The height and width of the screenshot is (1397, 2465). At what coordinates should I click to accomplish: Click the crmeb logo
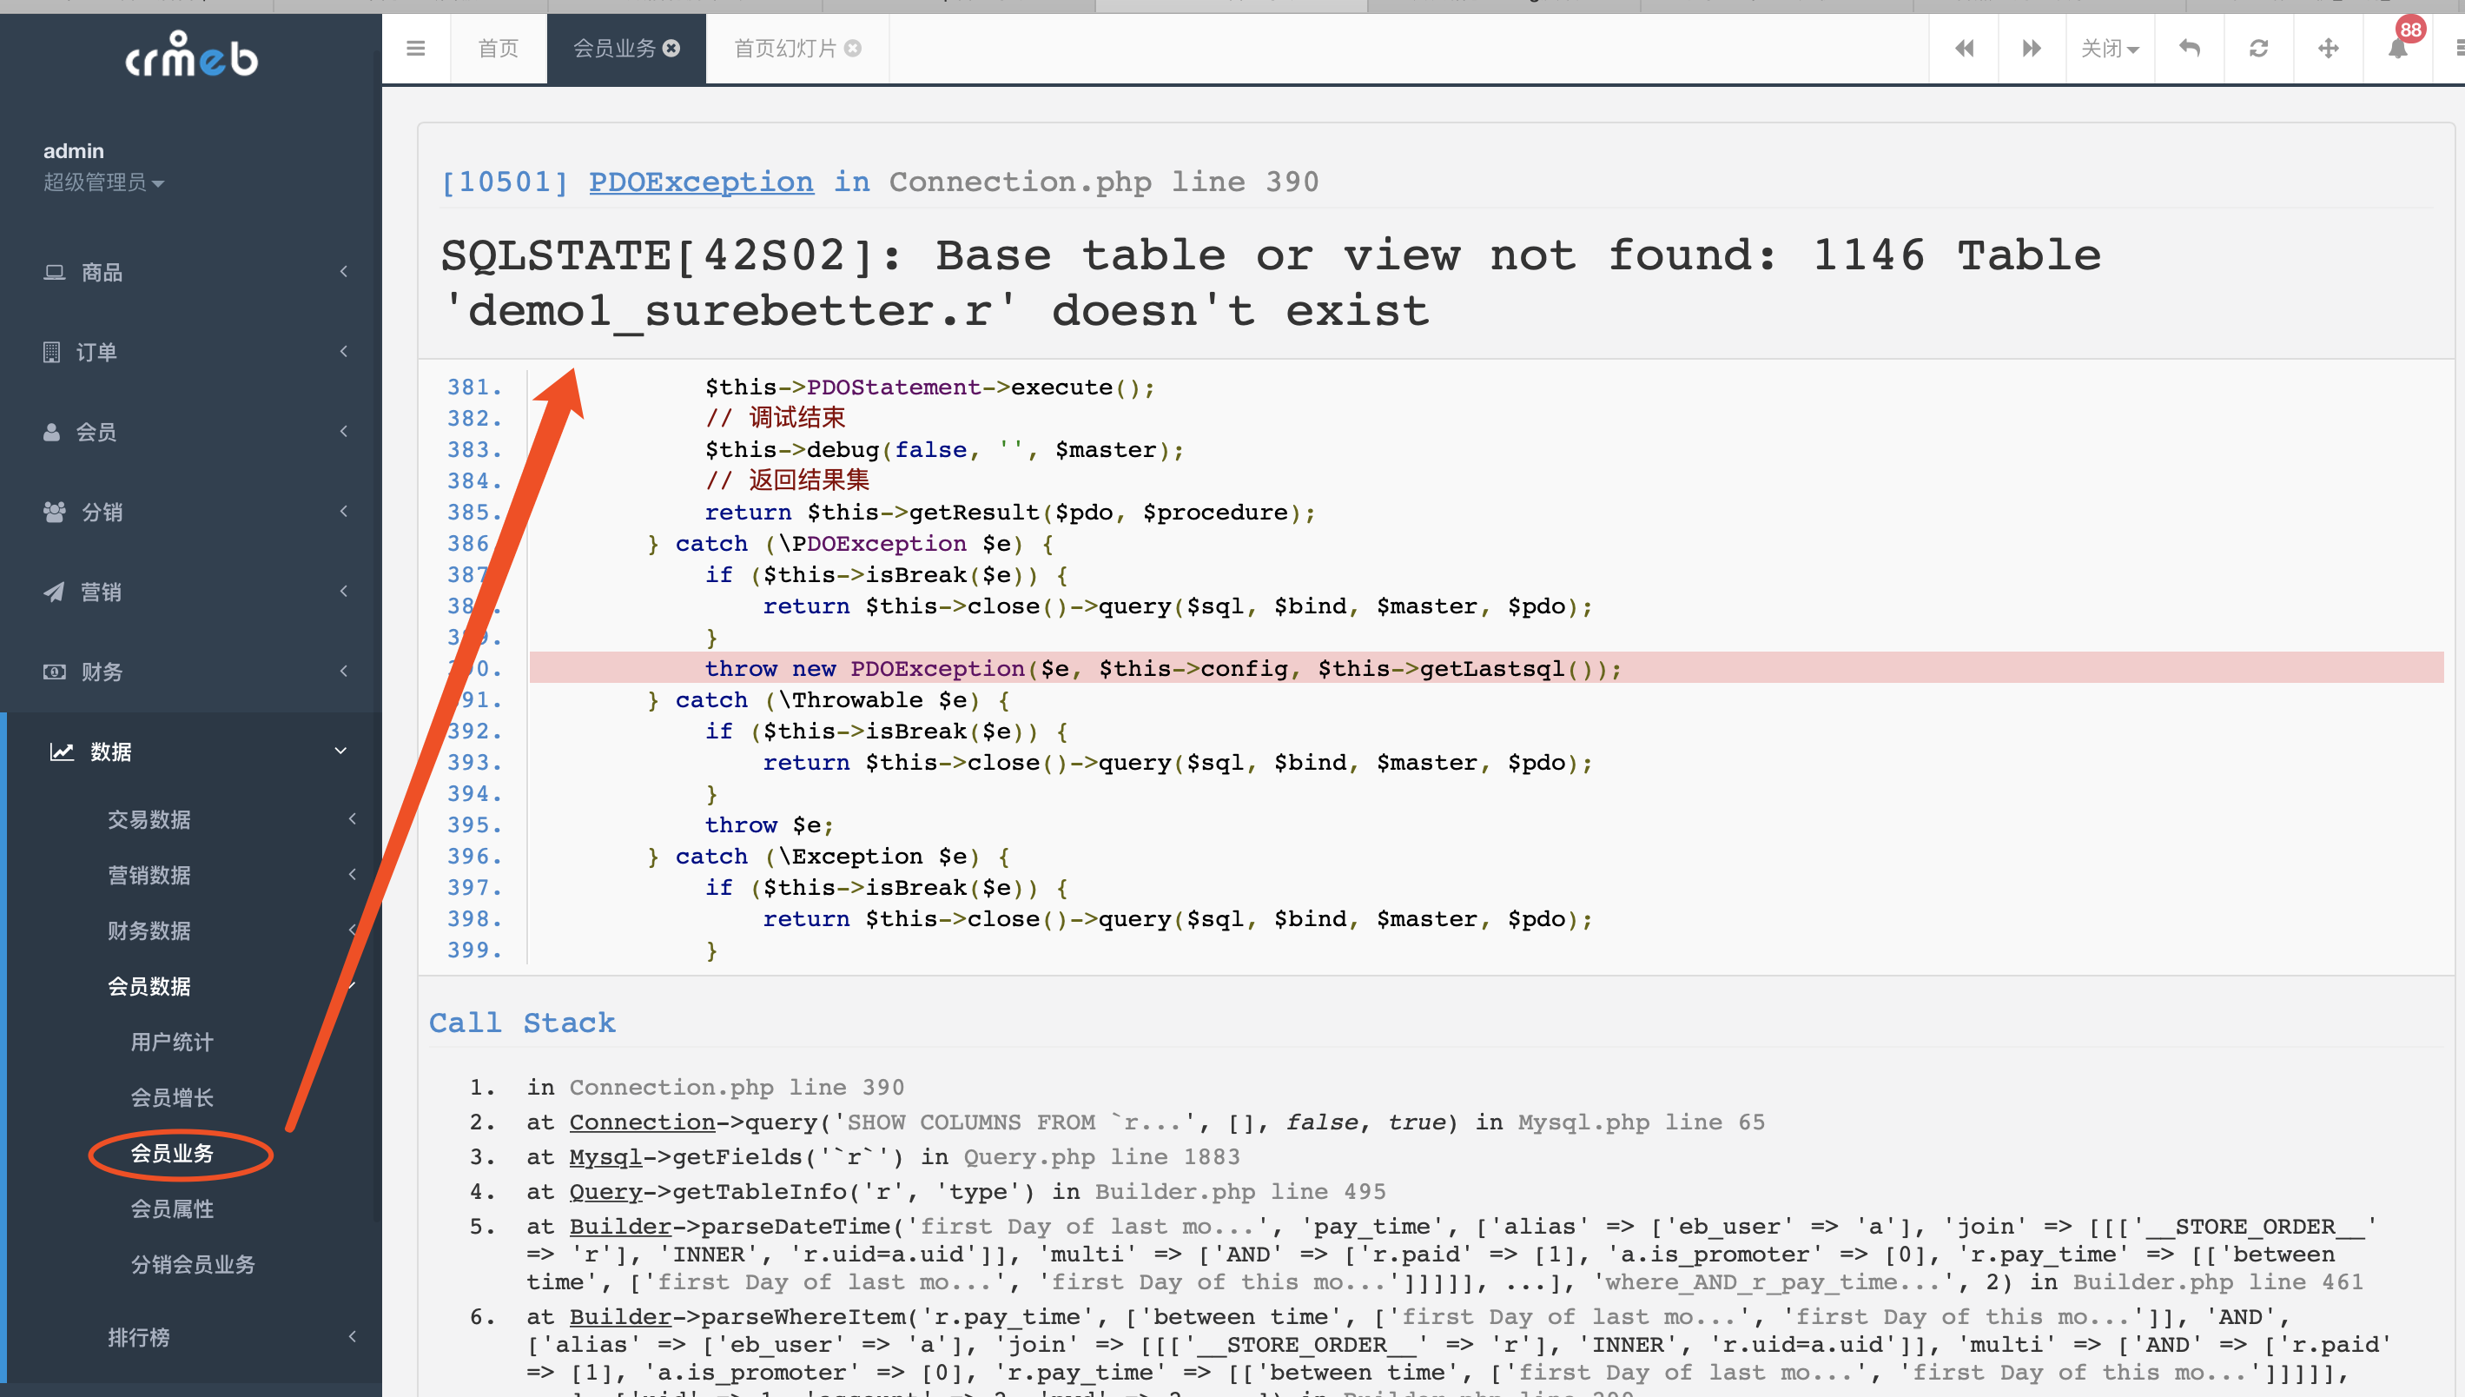[191, 55]
